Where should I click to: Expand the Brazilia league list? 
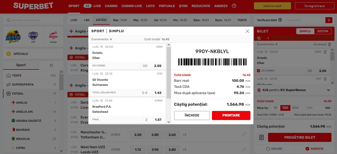click(31, 139)
